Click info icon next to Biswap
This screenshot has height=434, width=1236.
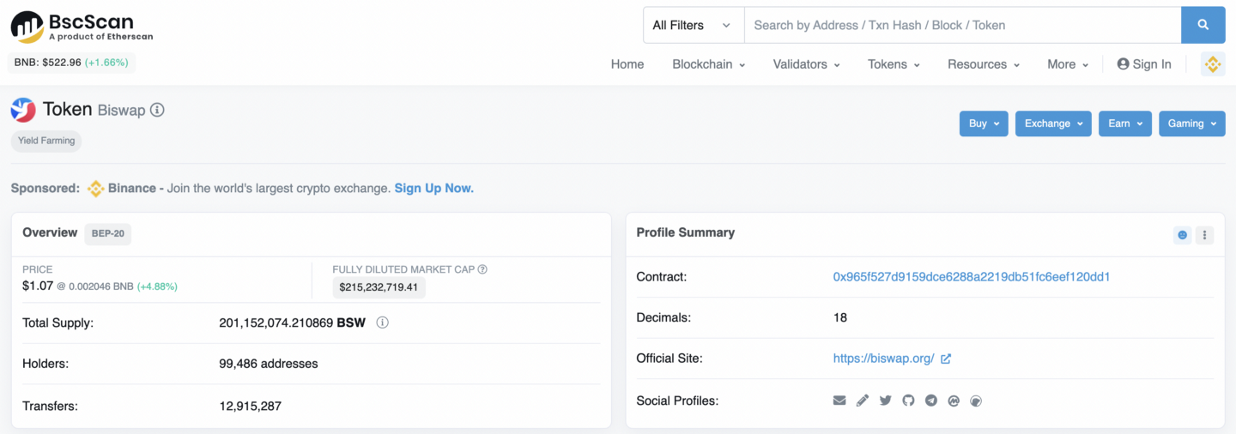pos(157,110)
